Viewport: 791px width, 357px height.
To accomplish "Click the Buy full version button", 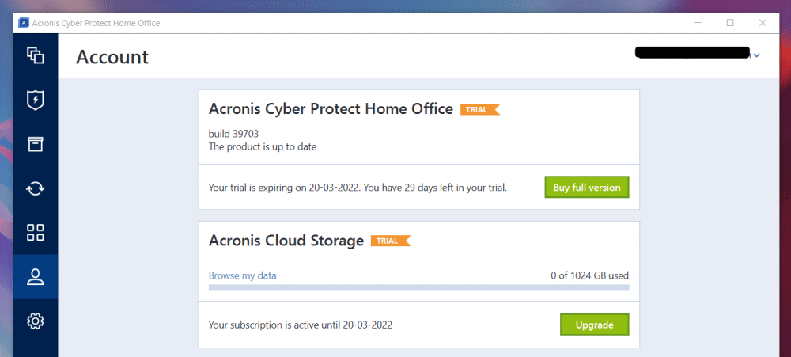I will (586, 188).
